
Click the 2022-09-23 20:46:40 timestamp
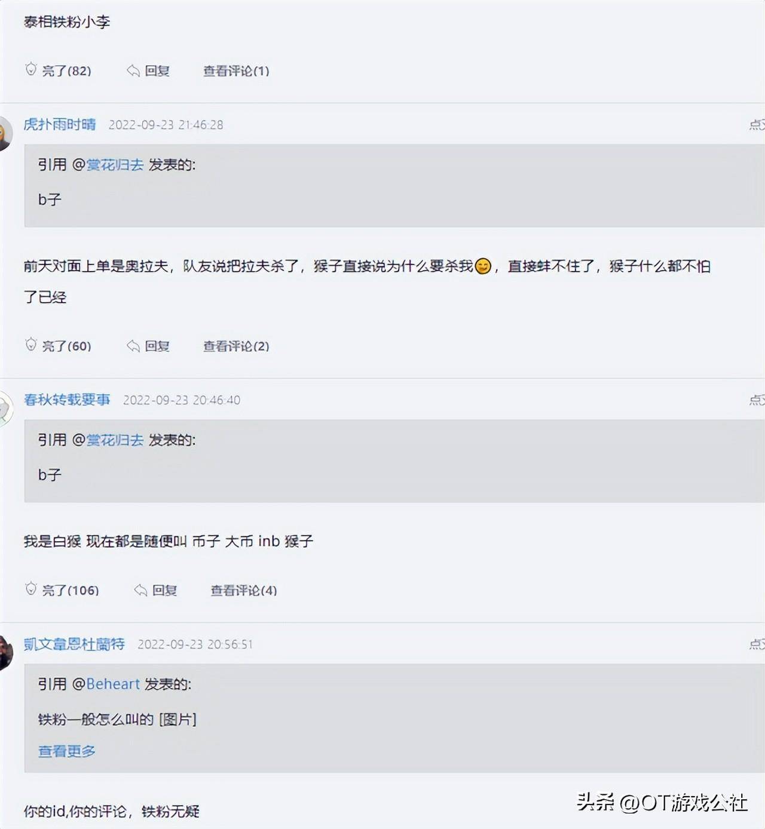tap(182, 400)
